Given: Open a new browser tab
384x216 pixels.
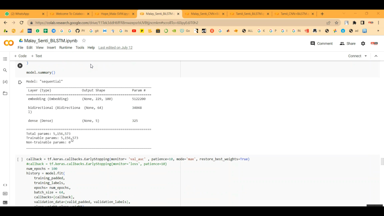Looking at the screenshot, I should click(322, 14).
